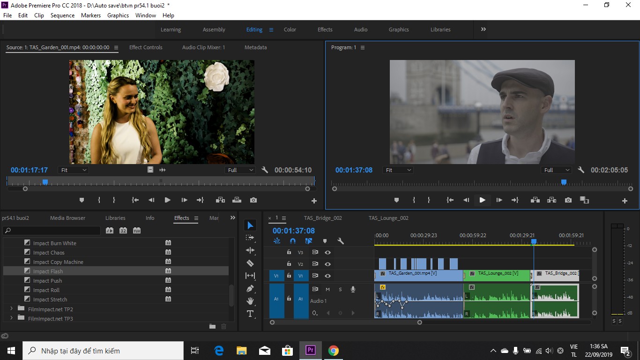Expand the FilmImpact.net TP2 folder
This screenshot has height=360, width=640.
pos(11,308)
